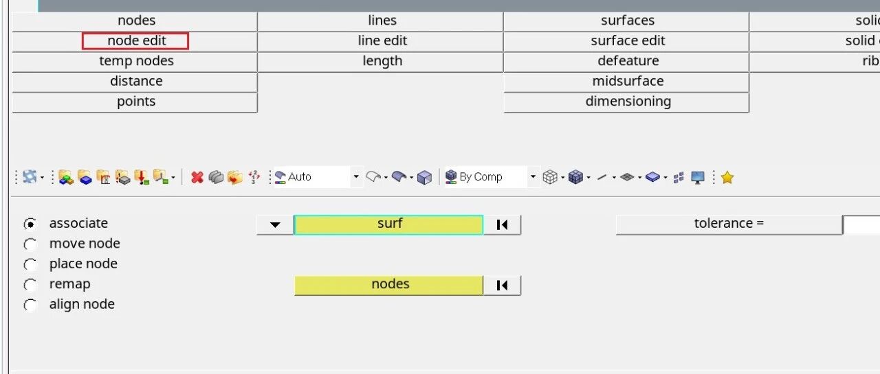The width and height of the screenshot is (880, 374).
Task: Click the red X delete icon
Action: 197,177
